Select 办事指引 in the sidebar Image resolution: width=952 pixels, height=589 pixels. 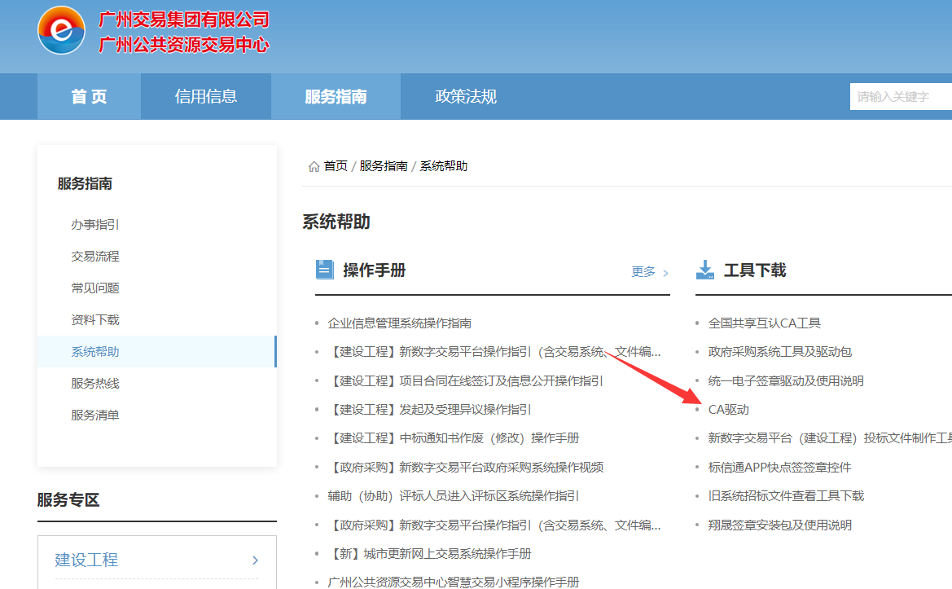pos(95,224)
